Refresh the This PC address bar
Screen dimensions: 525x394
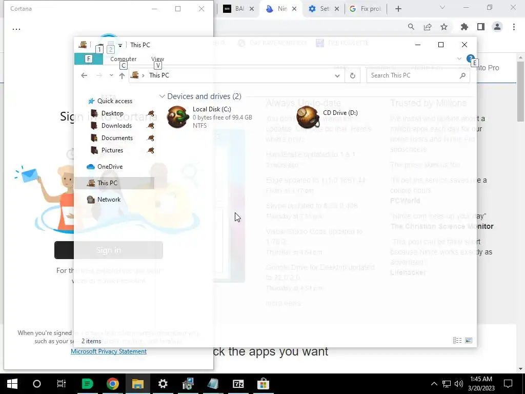click(353, 75)
